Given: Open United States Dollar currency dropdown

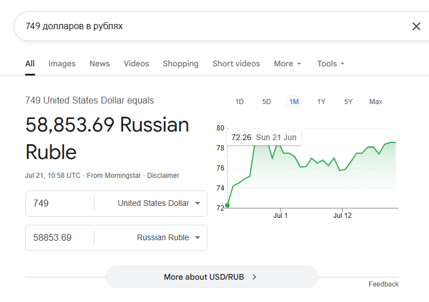Looking at the screenshot, I should coord(159,204).
